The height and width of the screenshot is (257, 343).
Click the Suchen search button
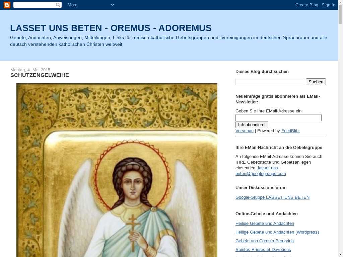point(316,82)
